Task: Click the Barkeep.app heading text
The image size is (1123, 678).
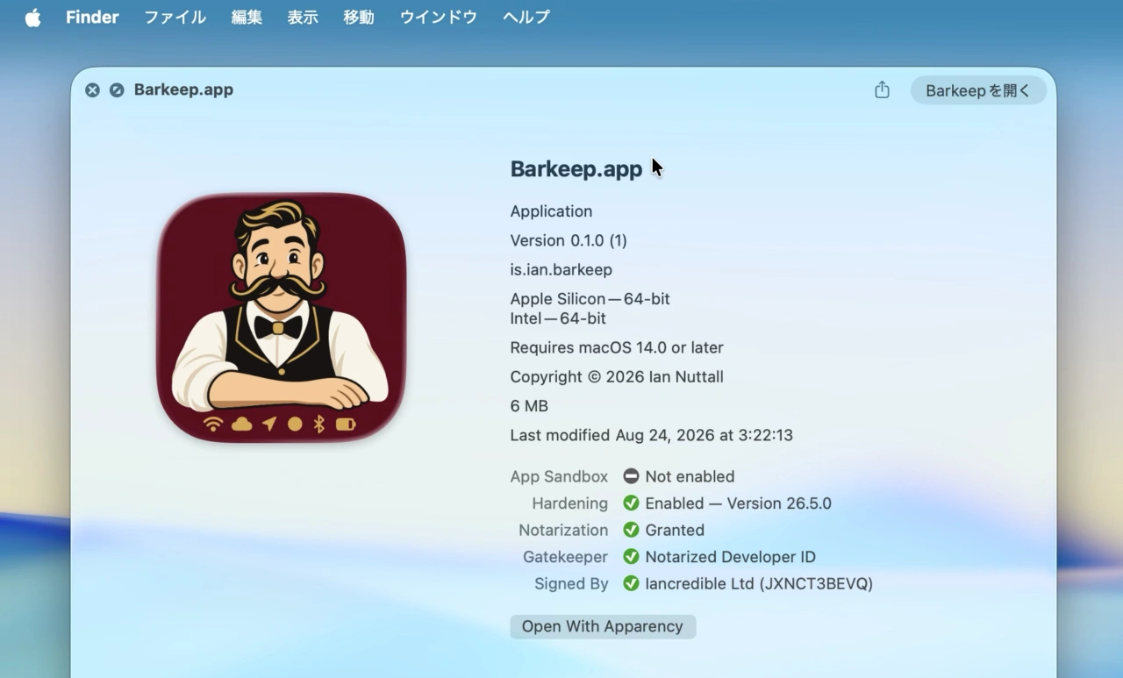Action: coord(576,169)
